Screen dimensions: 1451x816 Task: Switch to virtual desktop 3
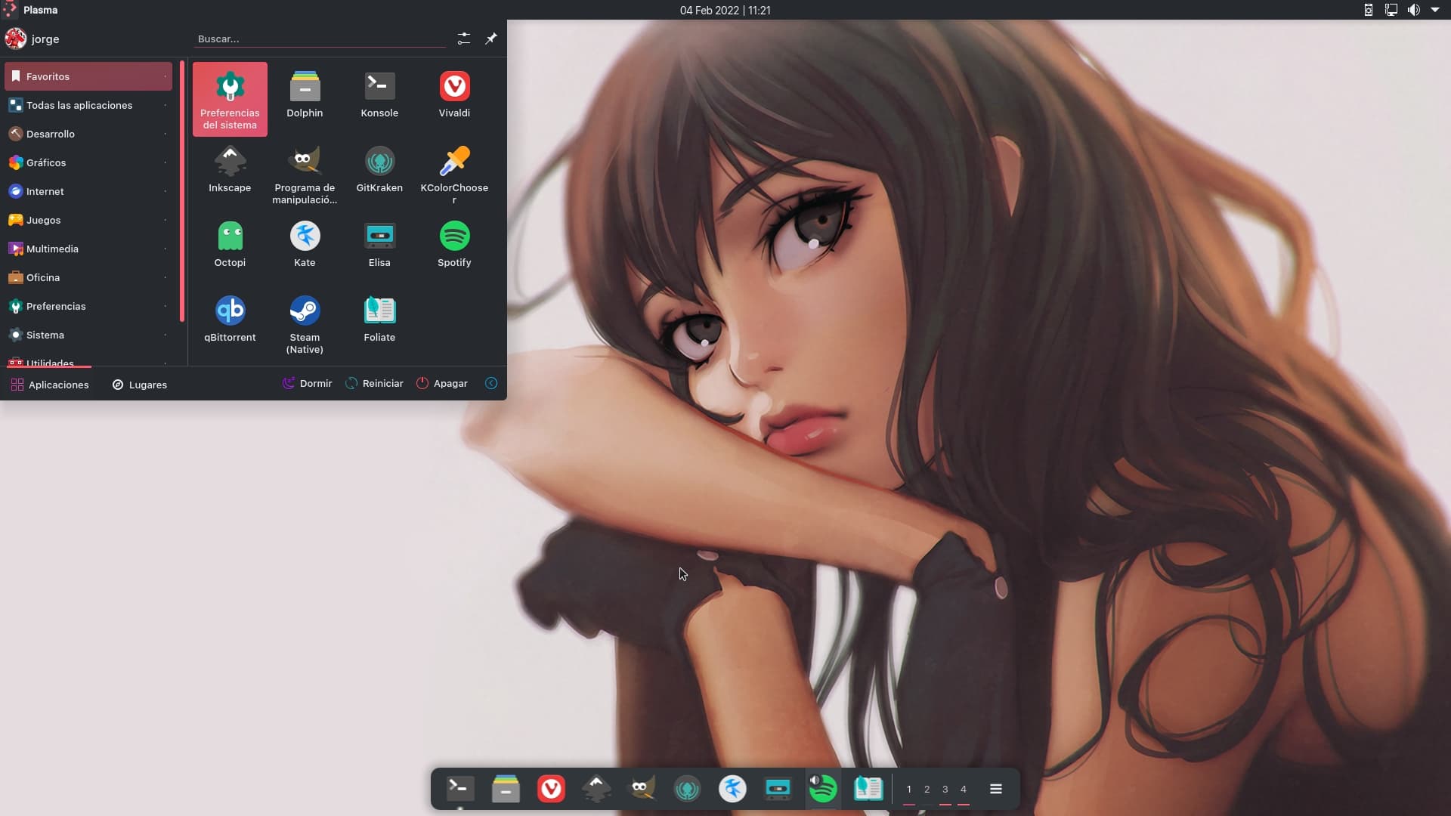click(945, 789)
